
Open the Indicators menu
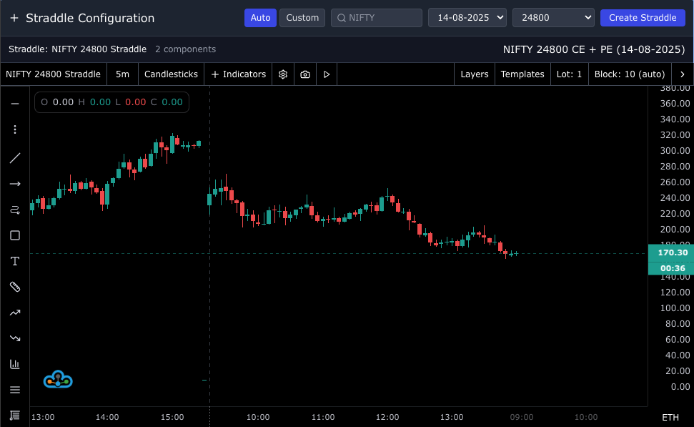click(x=238, y=74)
